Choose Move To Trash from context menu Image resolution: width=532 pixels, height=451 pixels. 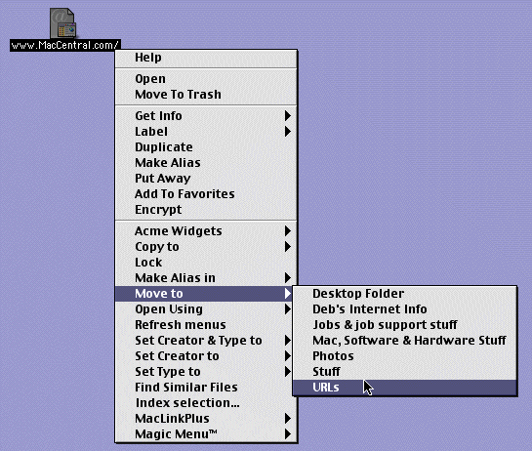(206, 95)
